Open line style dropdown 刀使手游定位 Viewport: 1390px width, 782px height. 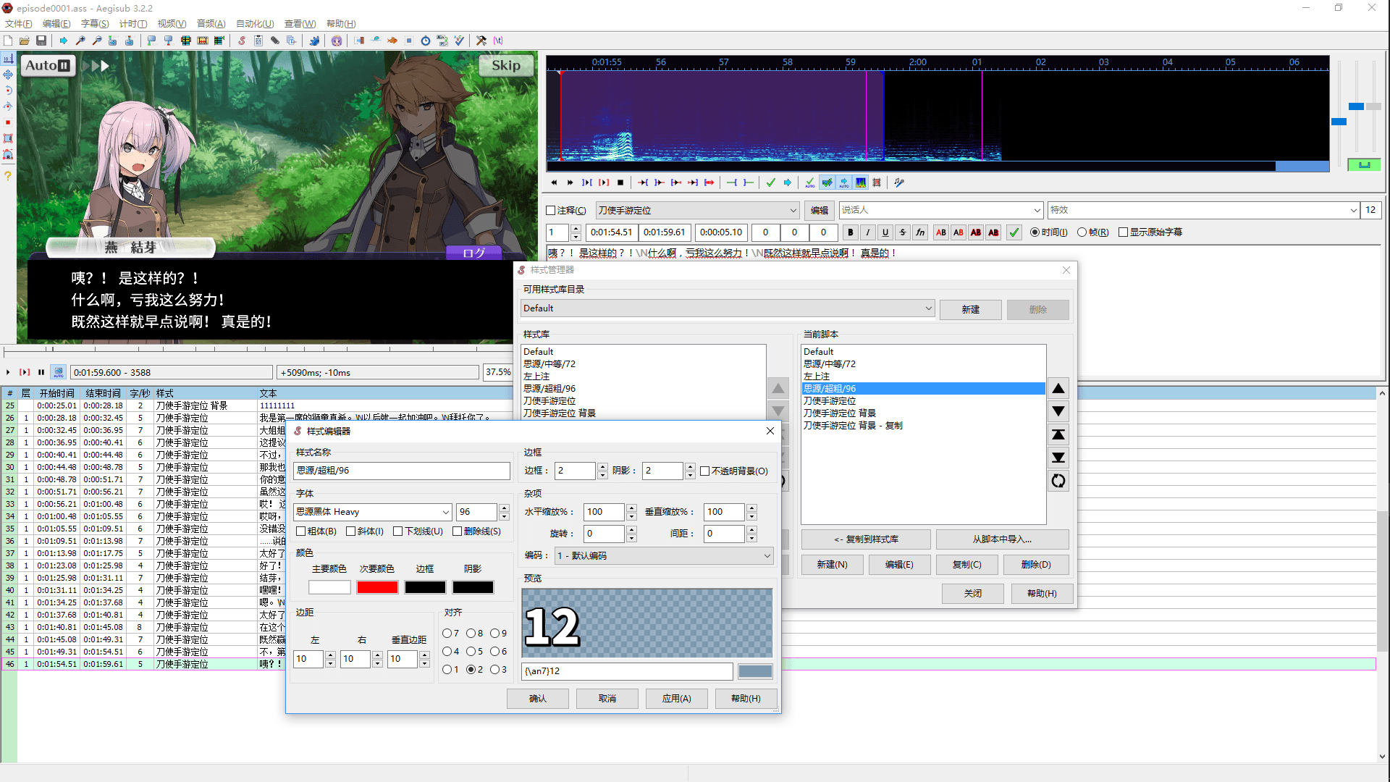[697, 211]
